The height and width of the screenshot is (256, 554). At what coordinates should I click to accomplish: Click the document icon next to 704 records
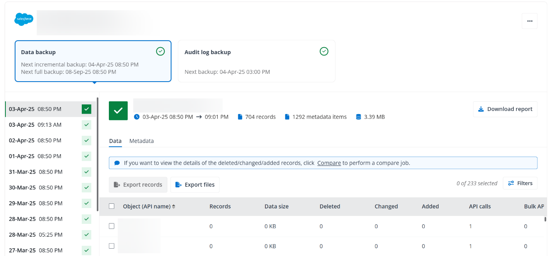(240, 117)
